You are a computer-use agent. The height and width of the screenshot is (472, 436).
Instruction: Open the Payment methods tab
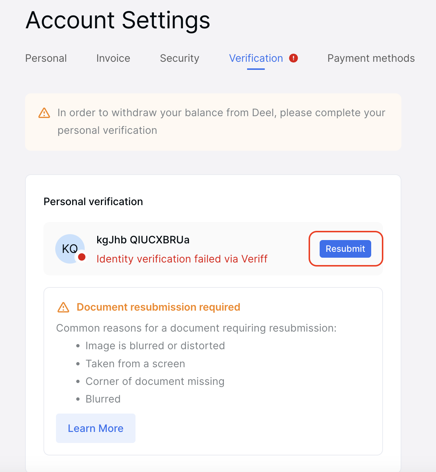pos(371,58)
